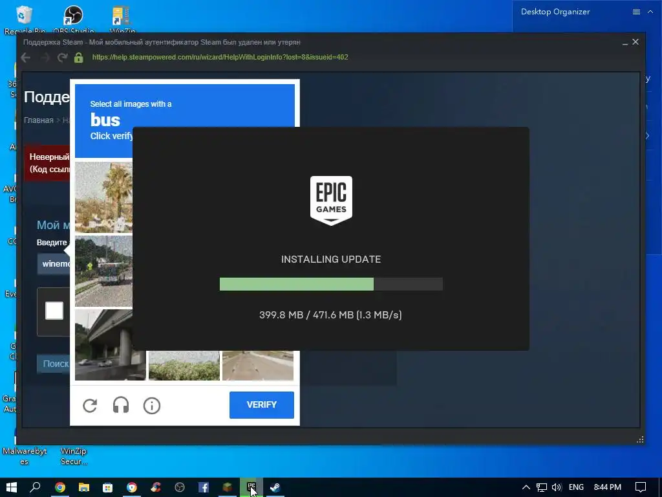The image size is (662, 497).
Task: Select the captcha image with bus
Action: 104,271
